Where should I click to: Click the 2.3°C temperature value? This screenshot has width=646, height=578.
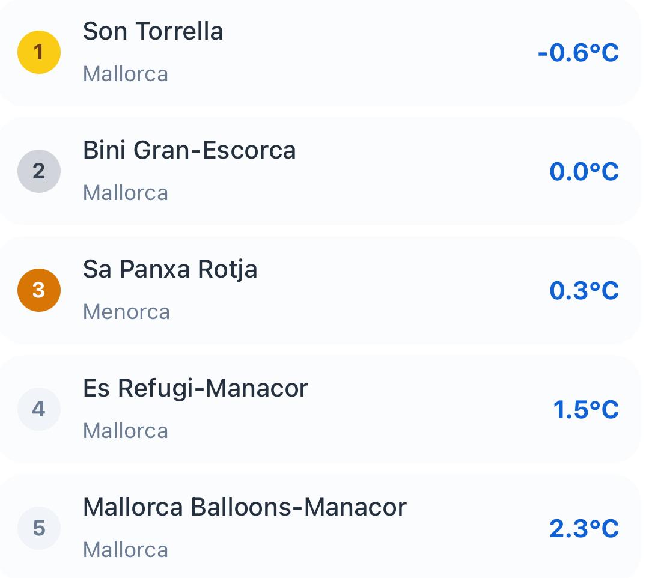(584, 529)
